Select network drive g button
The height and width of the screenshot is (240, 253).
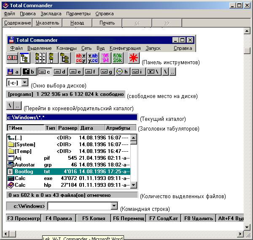107,72
